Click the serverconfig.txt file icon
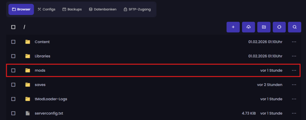 28,113
